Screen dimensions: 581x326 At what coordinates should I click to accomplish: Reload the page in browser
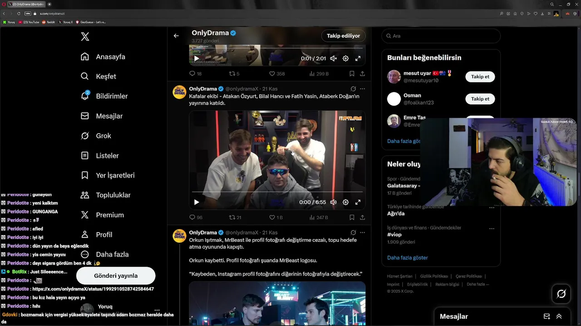(x=18, y=14)
